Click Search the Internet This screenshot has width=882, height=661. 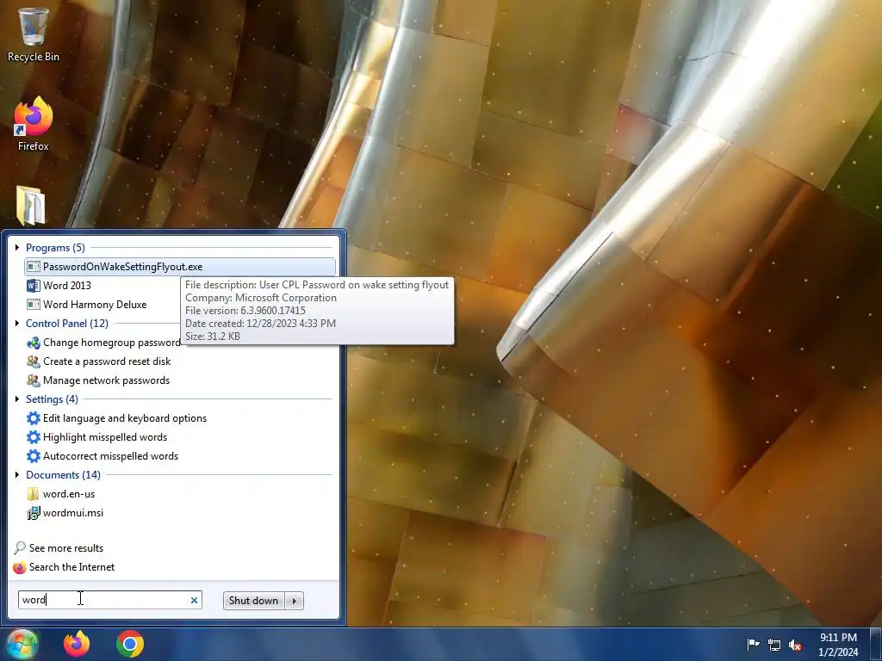pyautogui.click(x=64, y=567)
